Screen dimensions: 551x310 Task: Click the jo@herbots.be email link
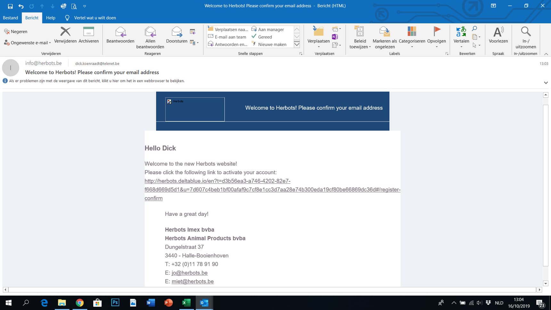[189, 273]
